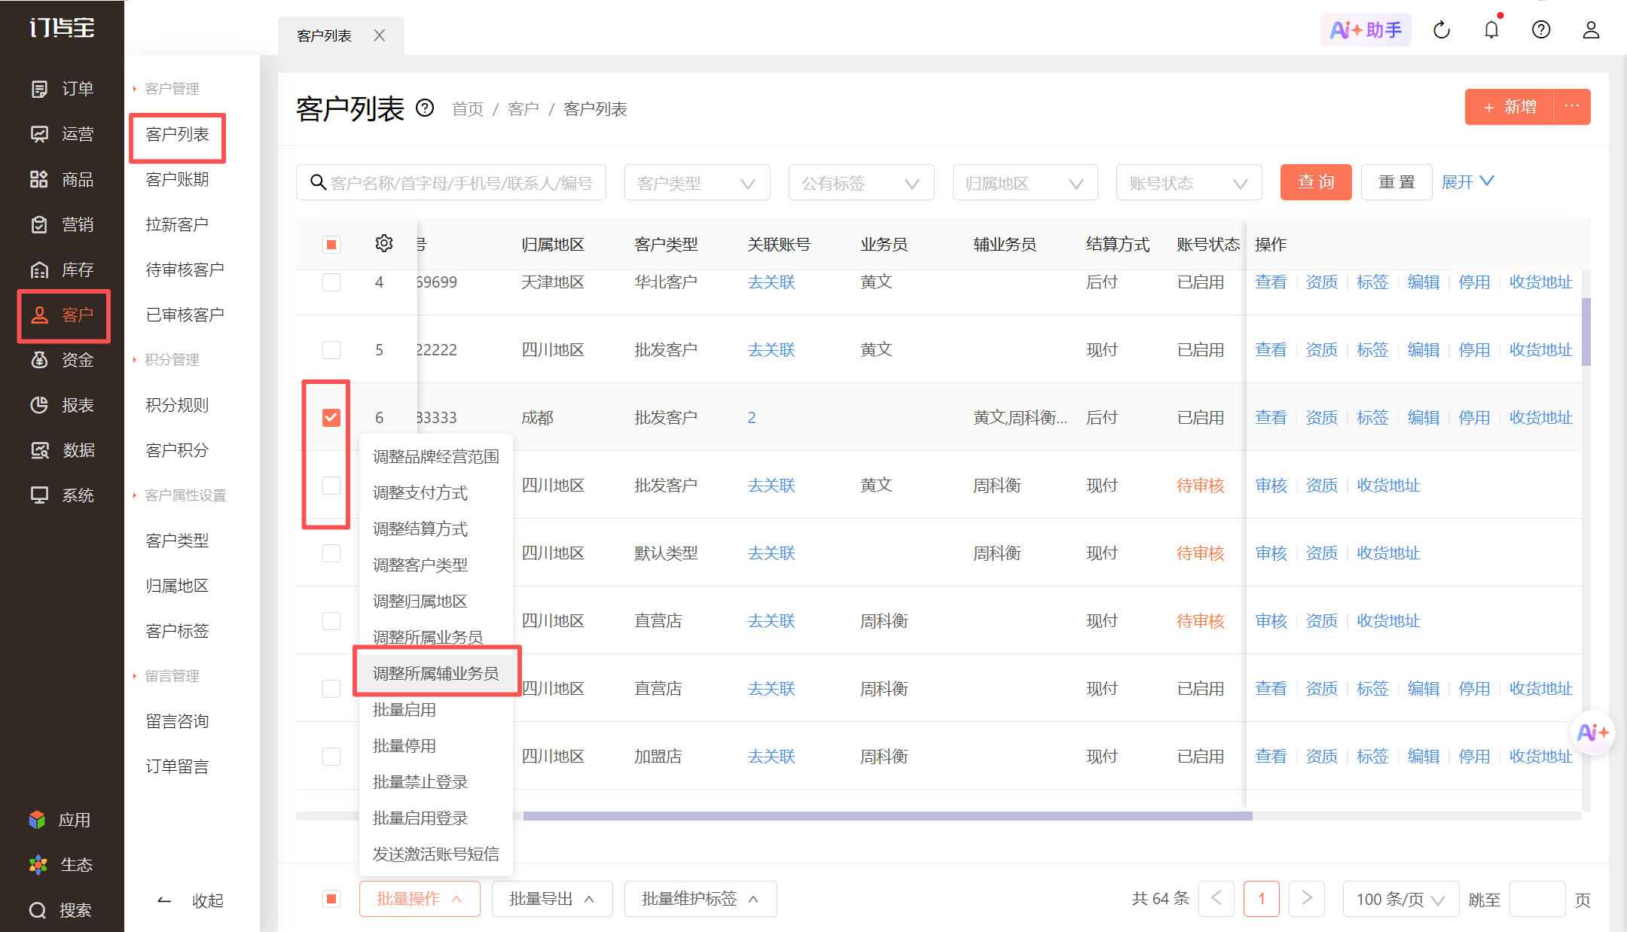This screenshot has width=1627, height=932.
Task: Open the 应用 cube icon
Action: click(37, 819)
